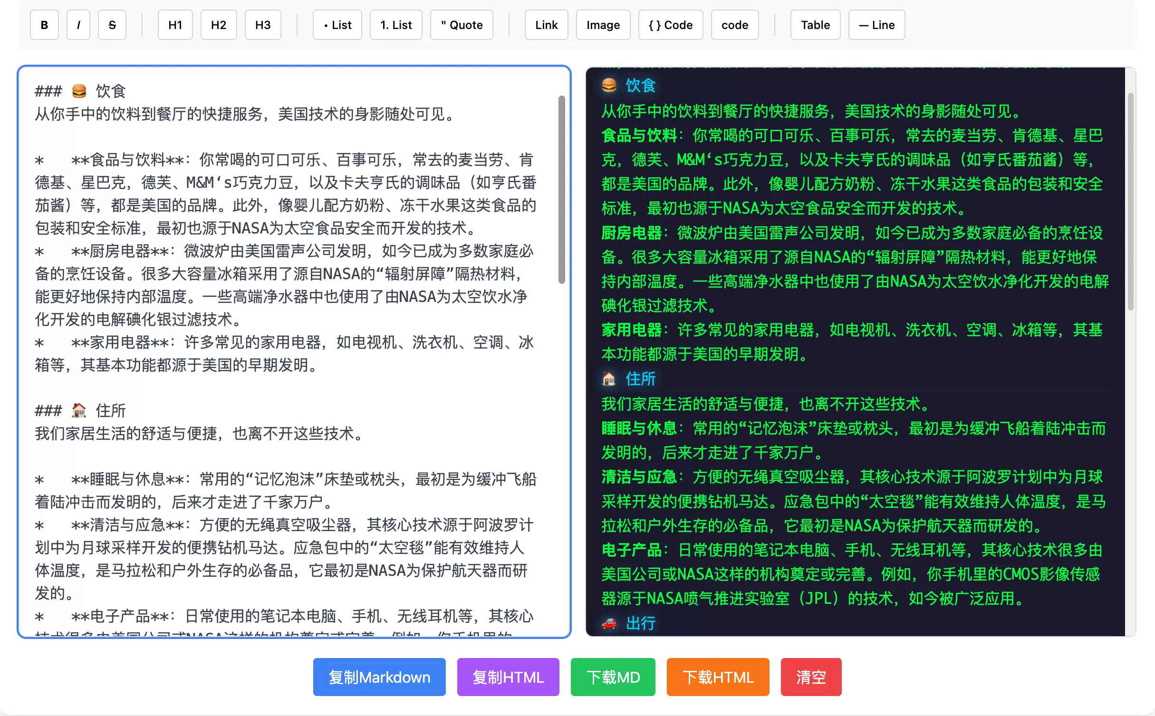Image resolution: width=1155 pixels, height=716 pixels.
Task: Insert H3 heading
Action: (x=263, y=25)
